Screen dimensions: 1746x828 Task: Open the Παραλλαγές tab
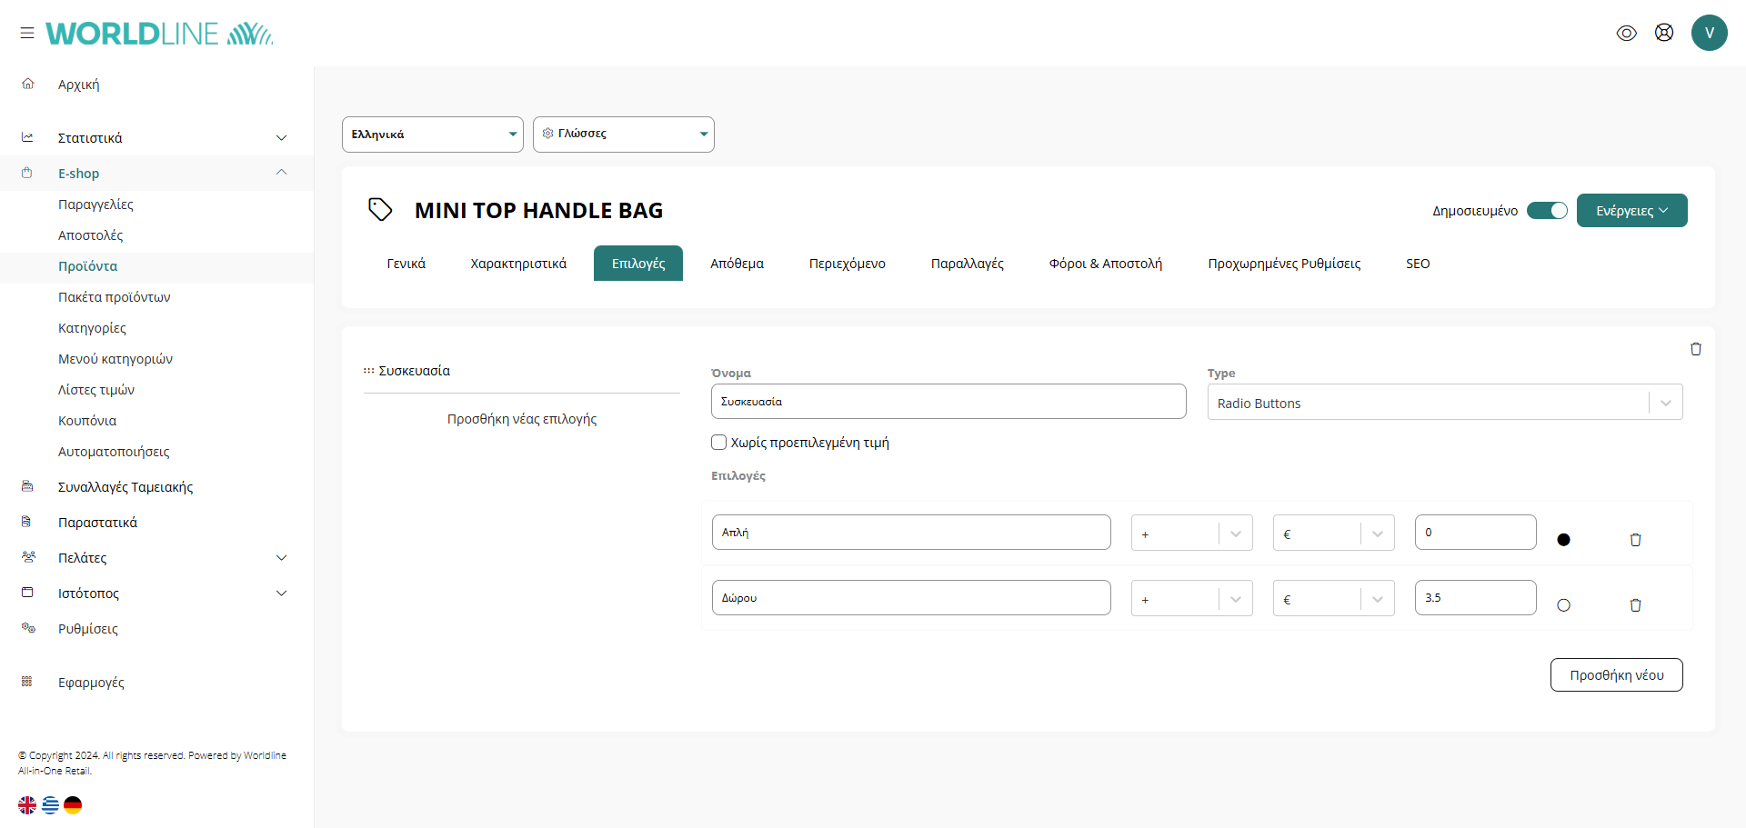tap(967, 264)
